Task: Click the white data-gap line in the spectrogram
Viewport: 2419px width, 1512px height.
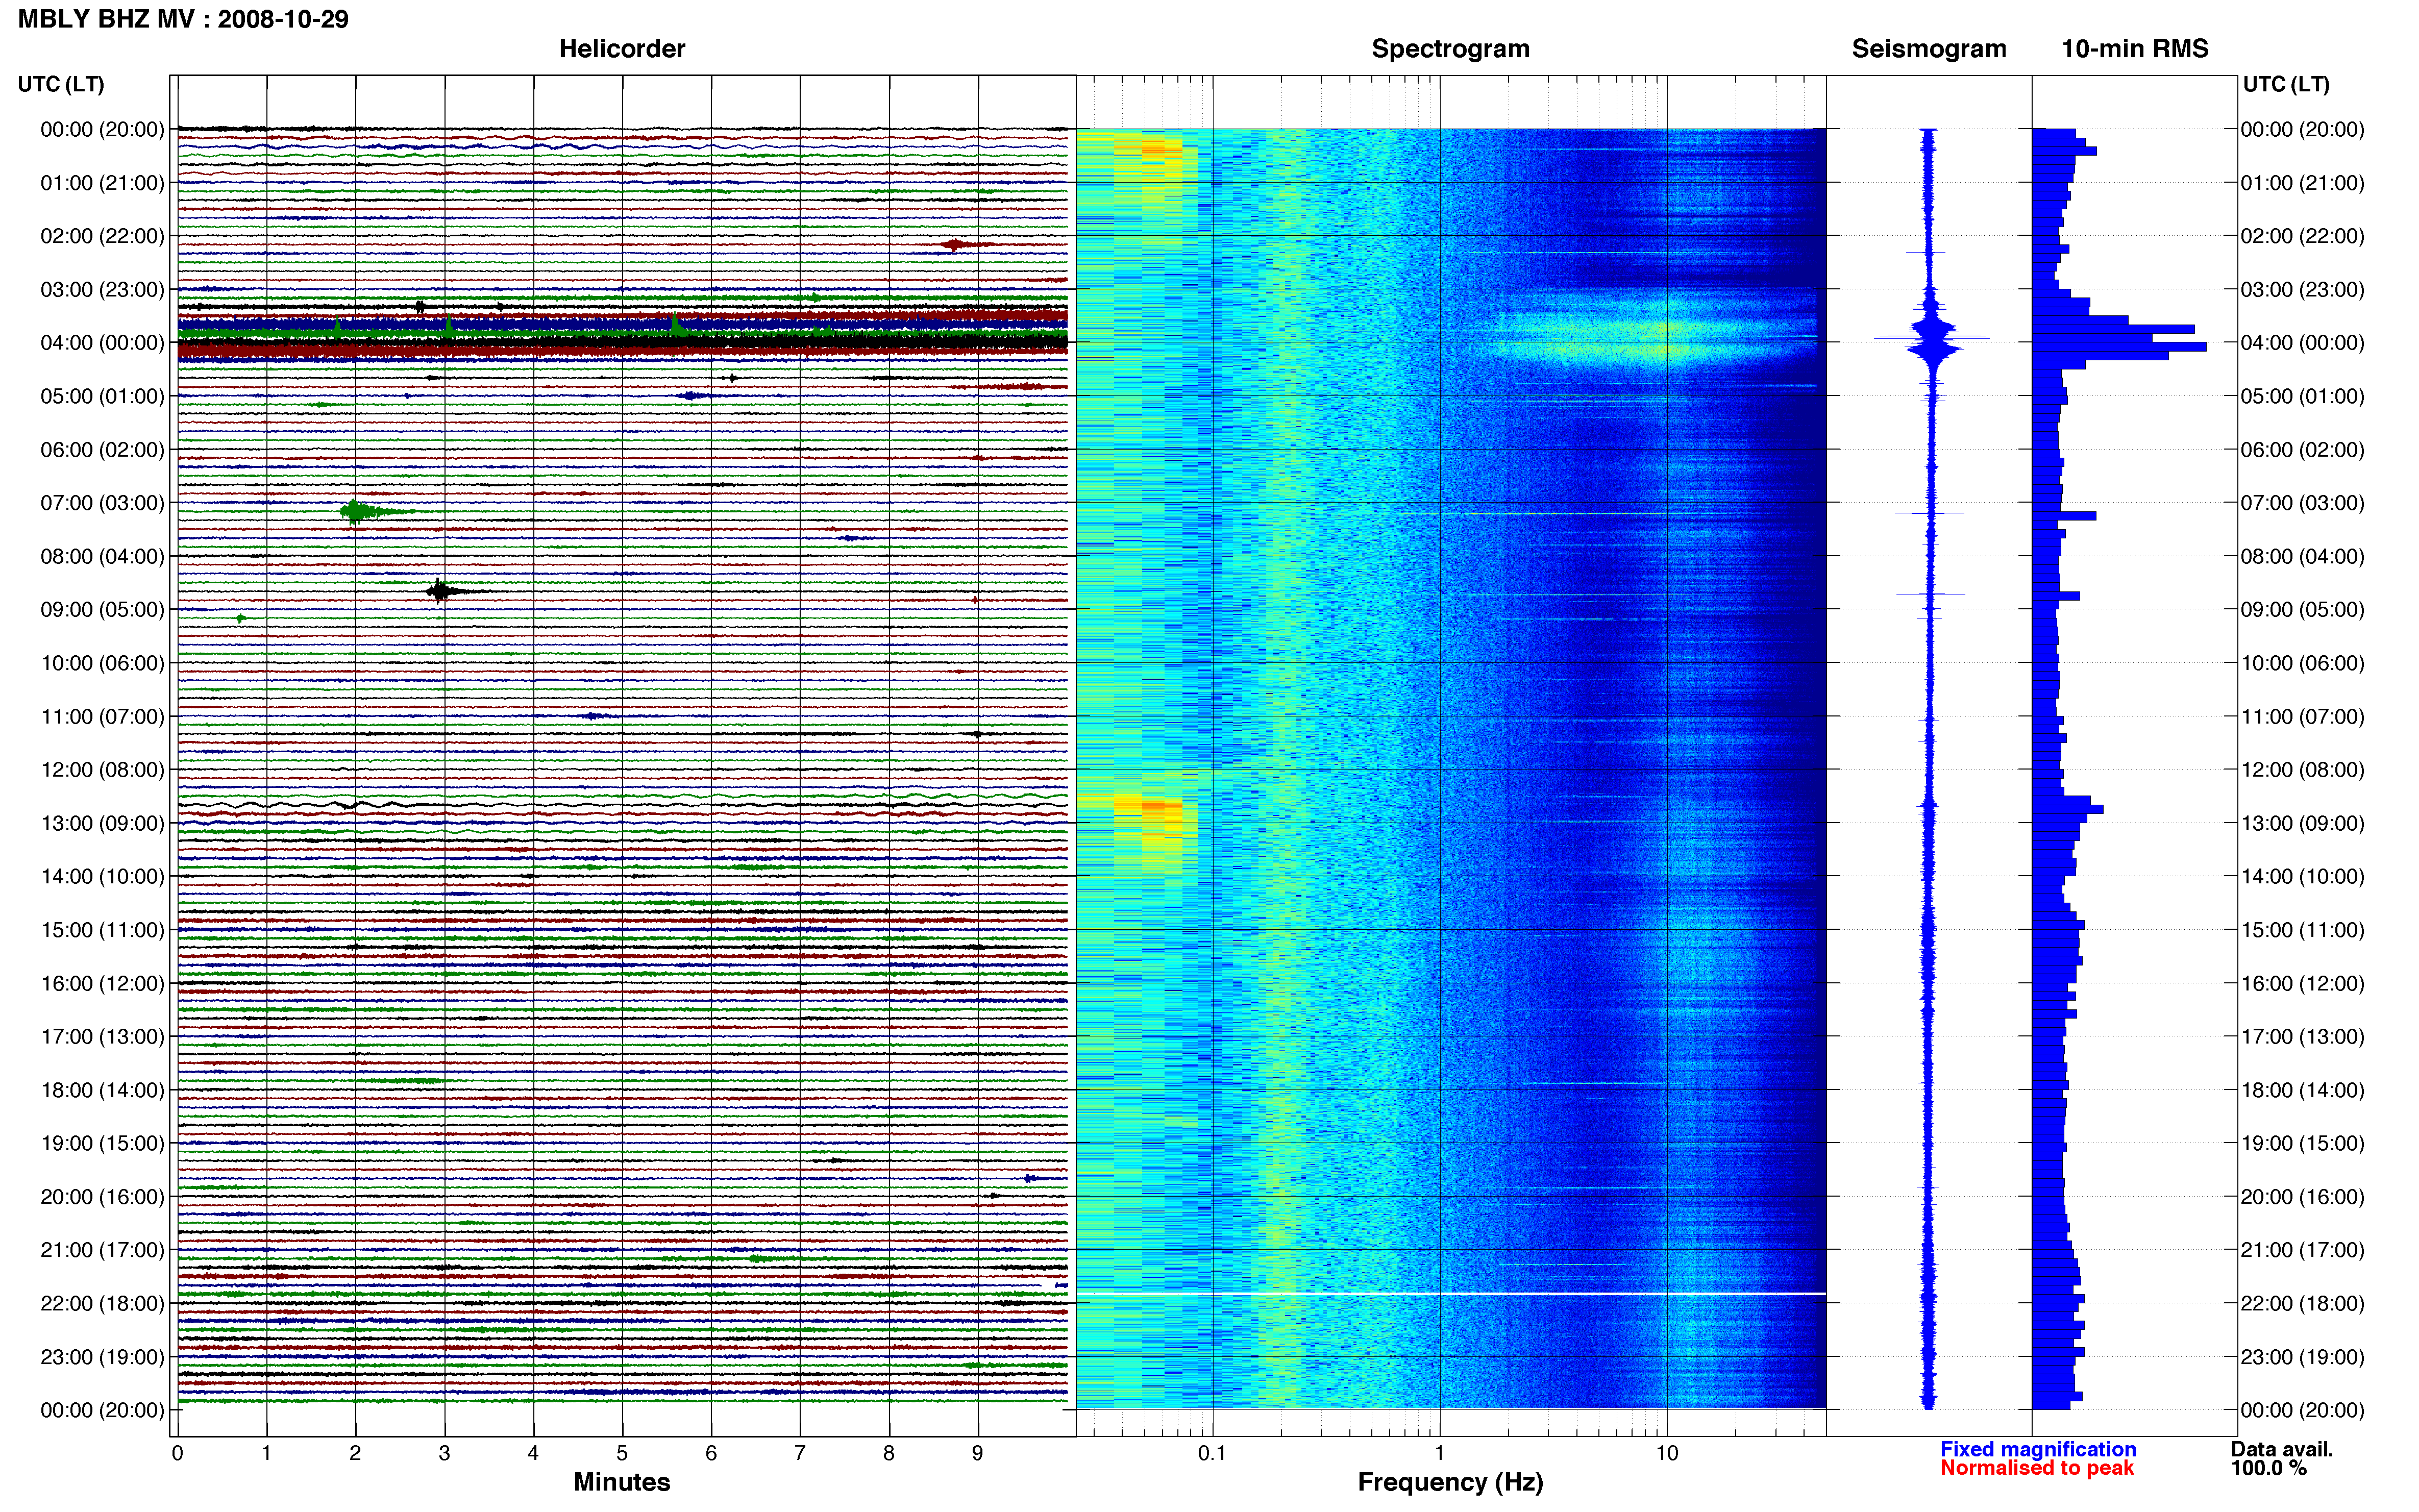Action: pos(1451,1294)
